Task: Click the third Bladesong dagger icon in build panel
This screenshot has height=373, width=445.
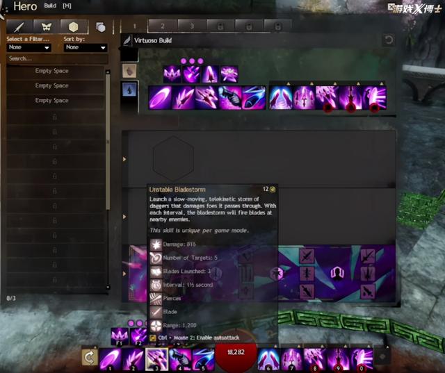Action: (x=210, y=74)
